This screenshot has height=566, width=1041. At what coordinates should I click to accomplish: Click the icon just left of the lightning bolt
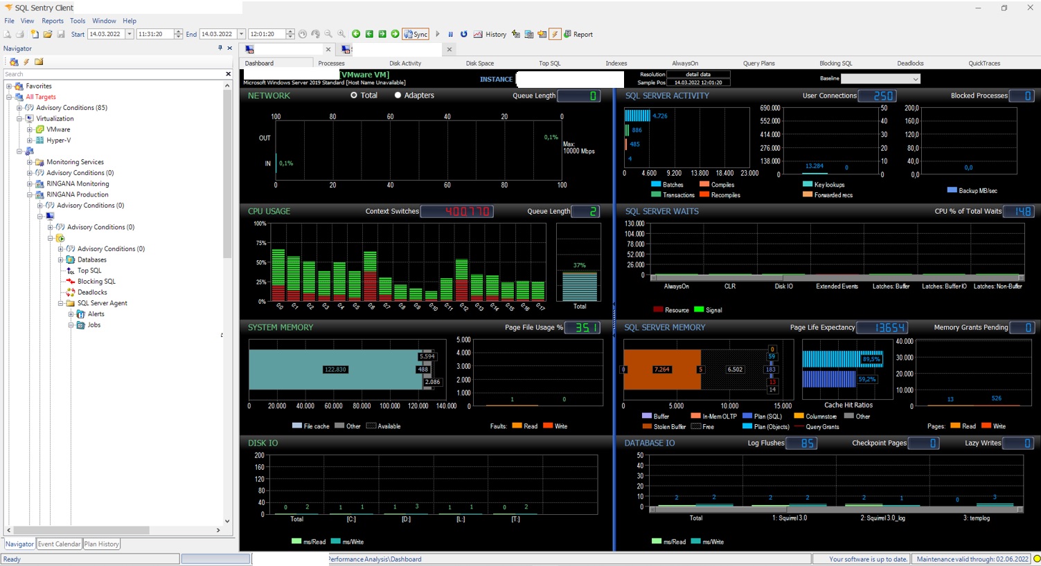[x=542, y=34]
